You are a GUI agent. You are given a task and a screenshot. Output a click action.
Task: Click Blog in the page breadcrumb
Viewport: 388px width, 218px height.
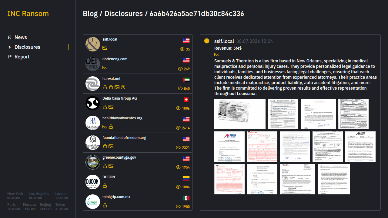(90, 14)
